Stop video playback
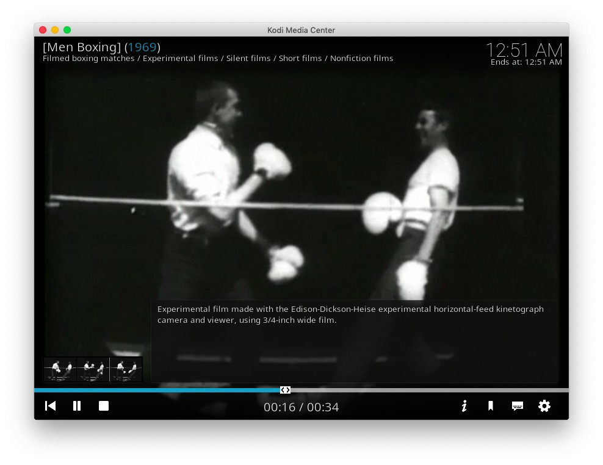Viewport: 603px width, 465px height. coord(104,406)
